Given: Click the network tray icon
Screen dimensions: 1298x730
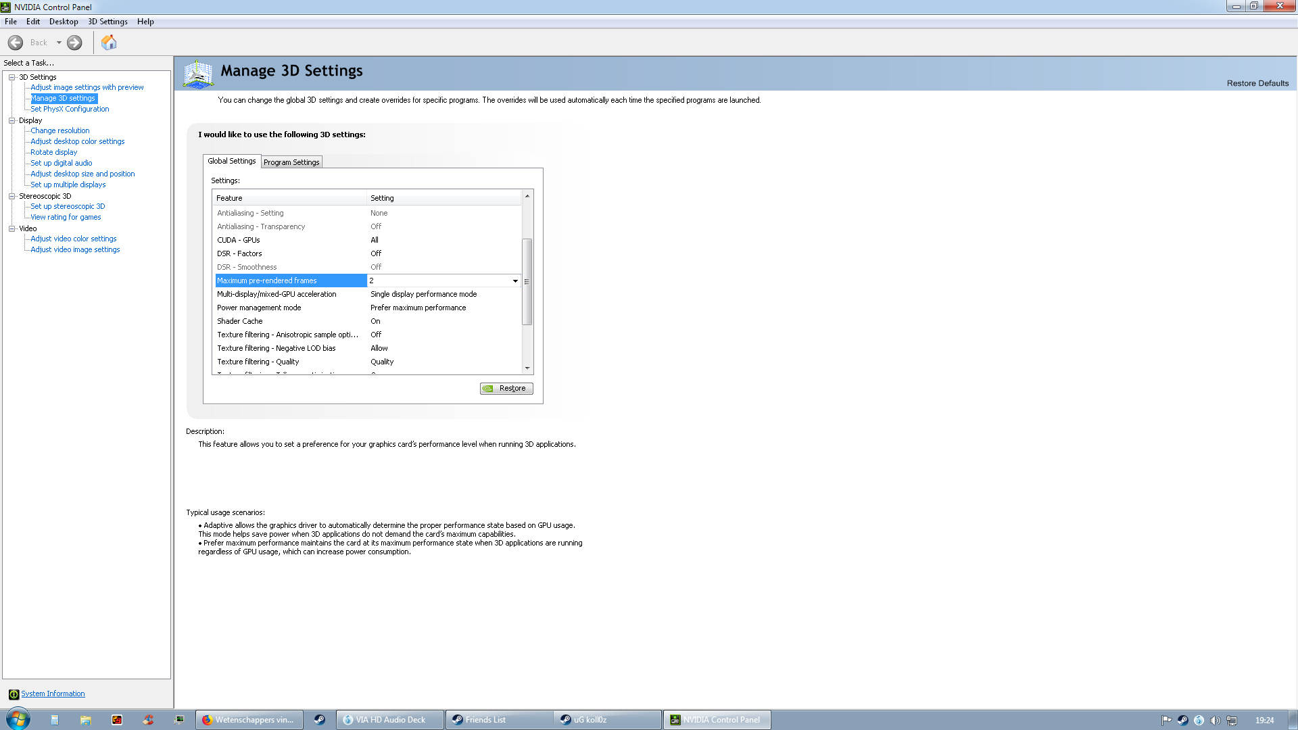Looking at the screenshot, I should click(1232, 721).
